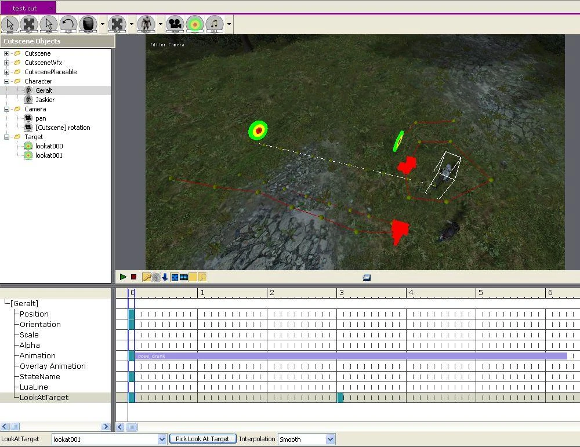Select the LookAtTarget track label
The height and width of the screenshot is (447, 580).
tap(44, 398)
